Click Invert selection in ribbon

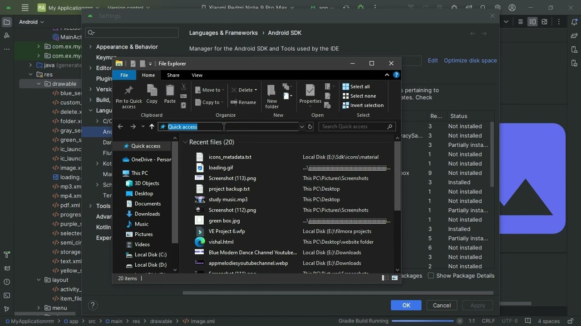363,105
